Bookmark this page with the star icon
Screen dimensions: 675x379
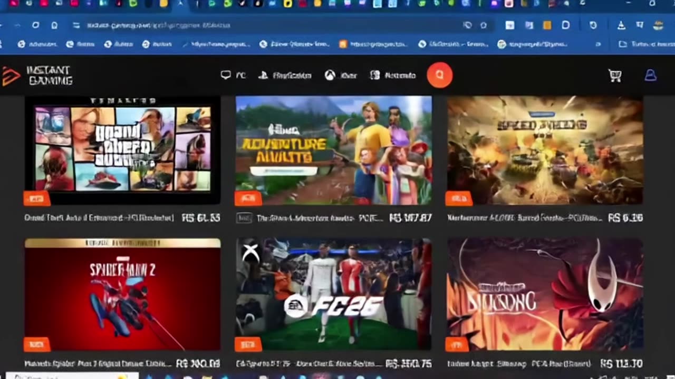tap(483, 25)
